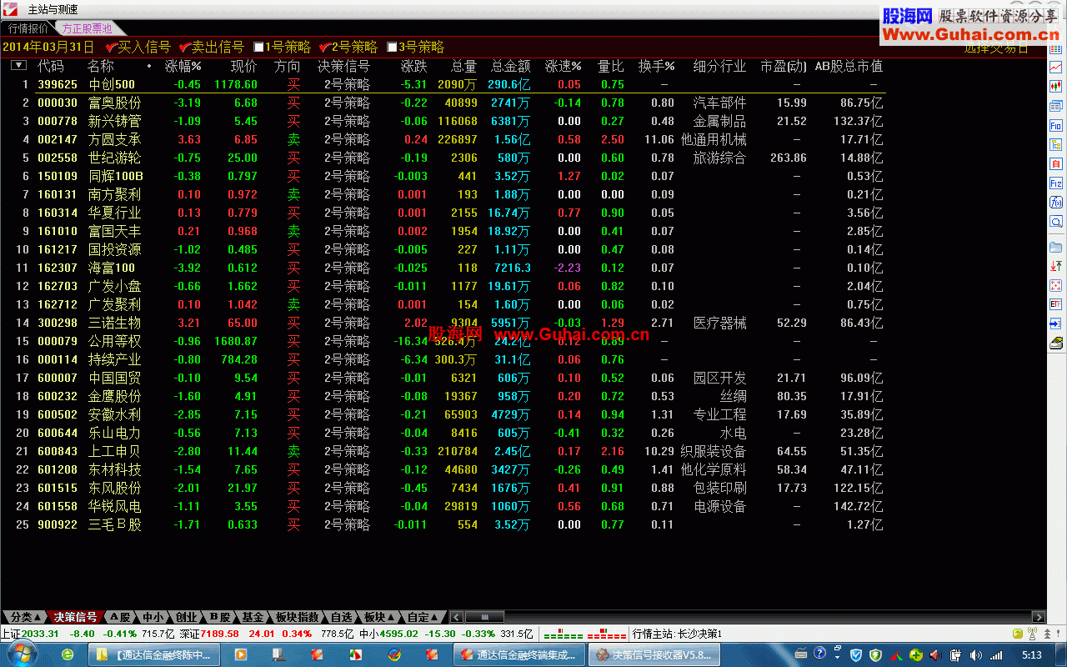Open the 通达信金融终端集成 taskbar window
Screen dimensions: 1067x667
pyautogui.click(x=518, y=655)
